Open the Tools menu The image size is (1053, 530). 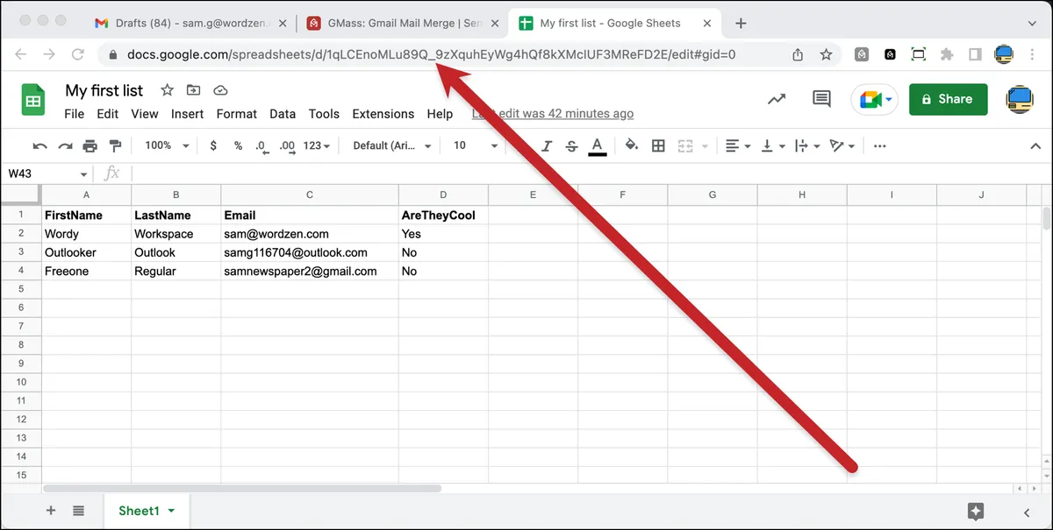(x=324, y=114)
